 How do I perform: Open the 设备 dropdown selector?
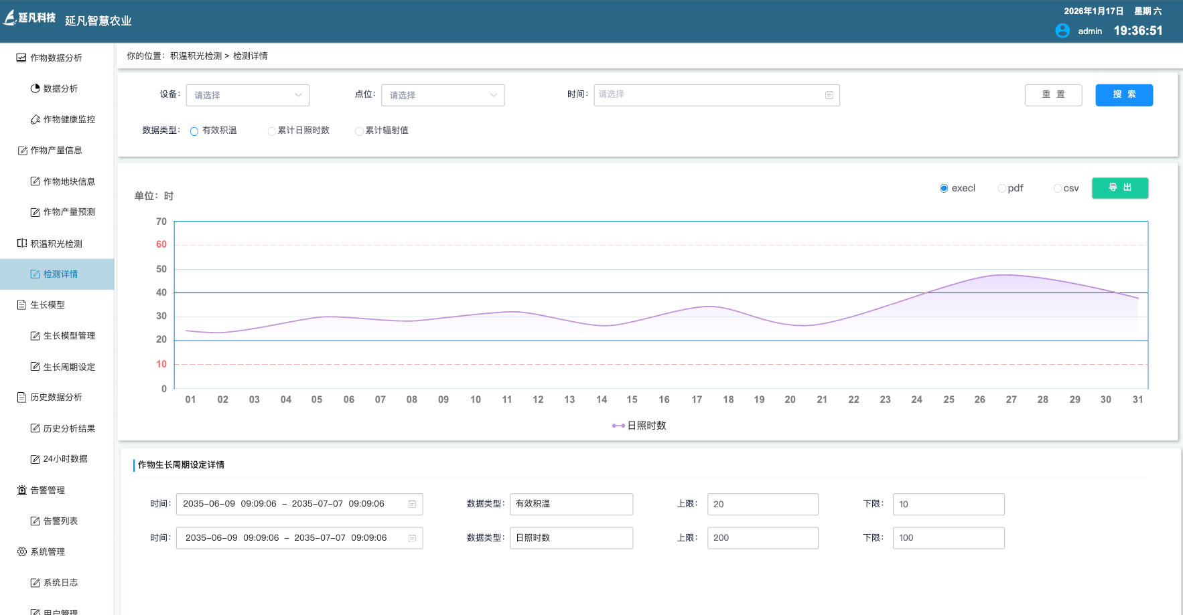[247, 95]
